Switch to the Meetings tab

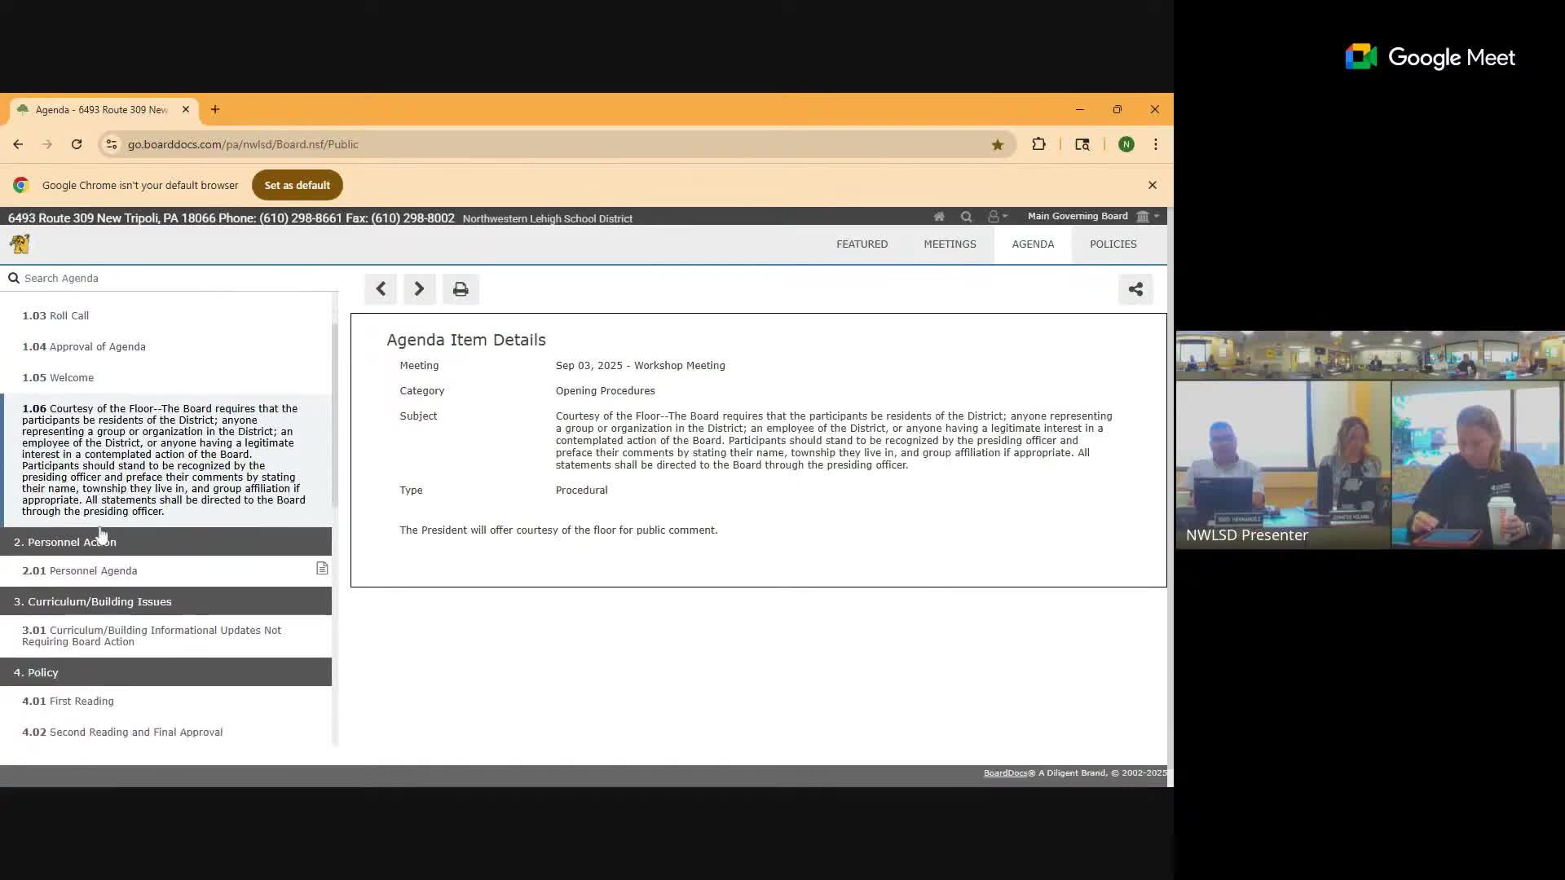[x=950, y=244]
